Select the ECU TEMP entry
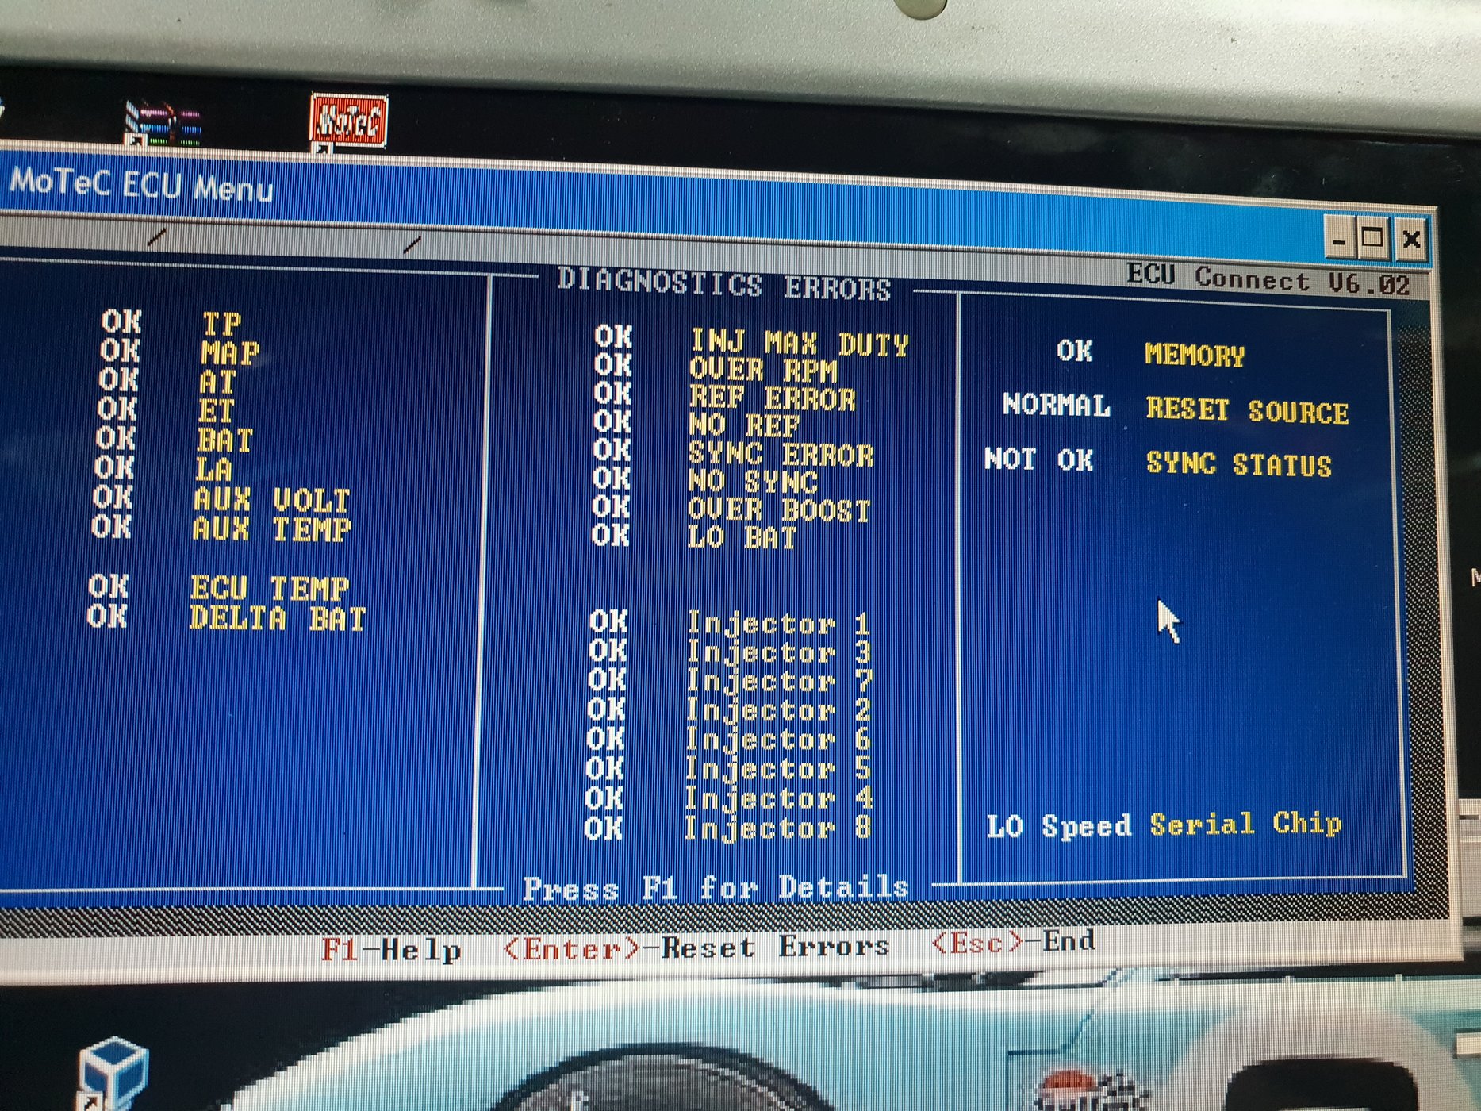The height and width of the screenshot is (1111, 1481). point(218,587)
